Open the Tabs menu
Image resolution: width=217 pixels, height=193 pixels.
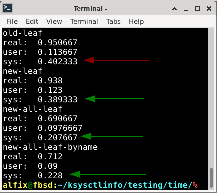point(113,21)
